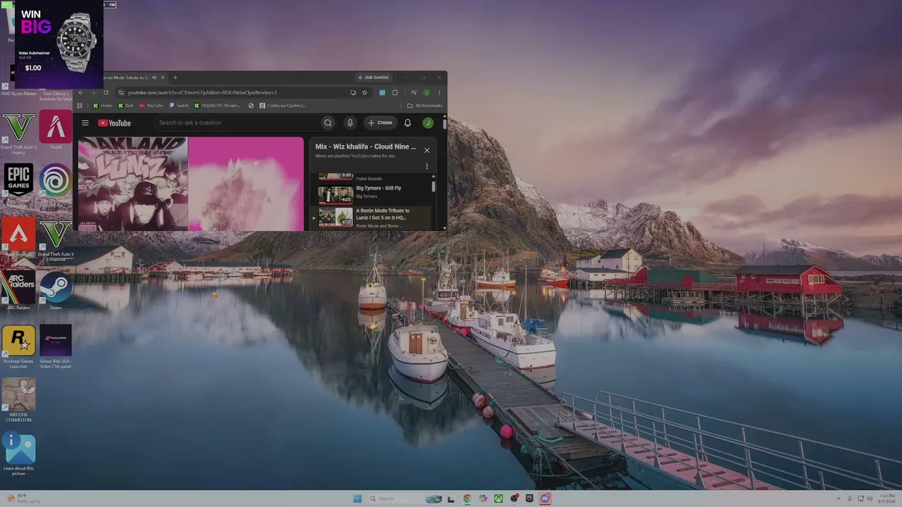Open the Chrome three-dot menu

point(439,92)
